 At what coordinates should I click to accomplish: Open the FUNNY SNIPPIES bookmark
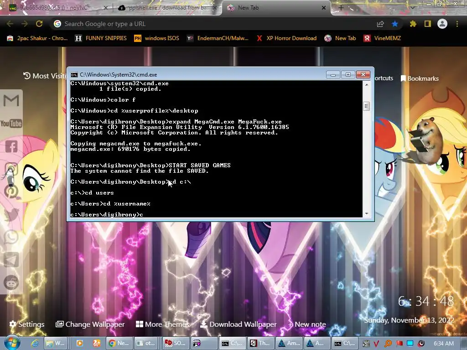click(101, 38)
